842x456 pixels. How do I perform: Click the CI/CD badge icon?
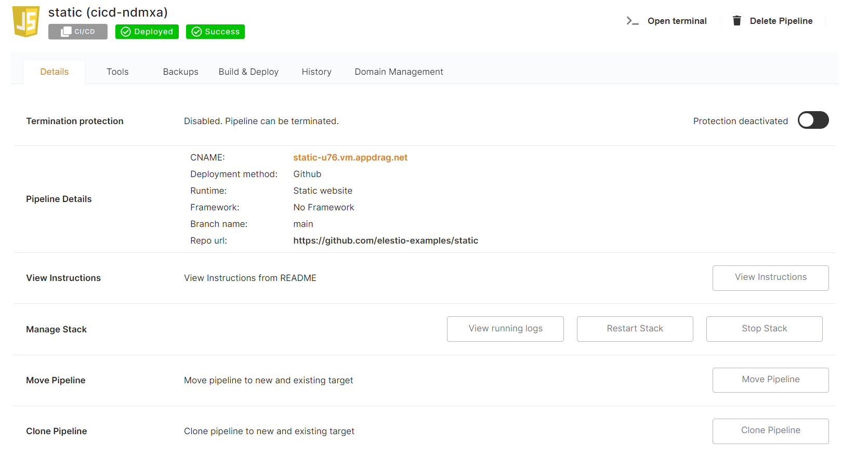(x=66, y=32)
